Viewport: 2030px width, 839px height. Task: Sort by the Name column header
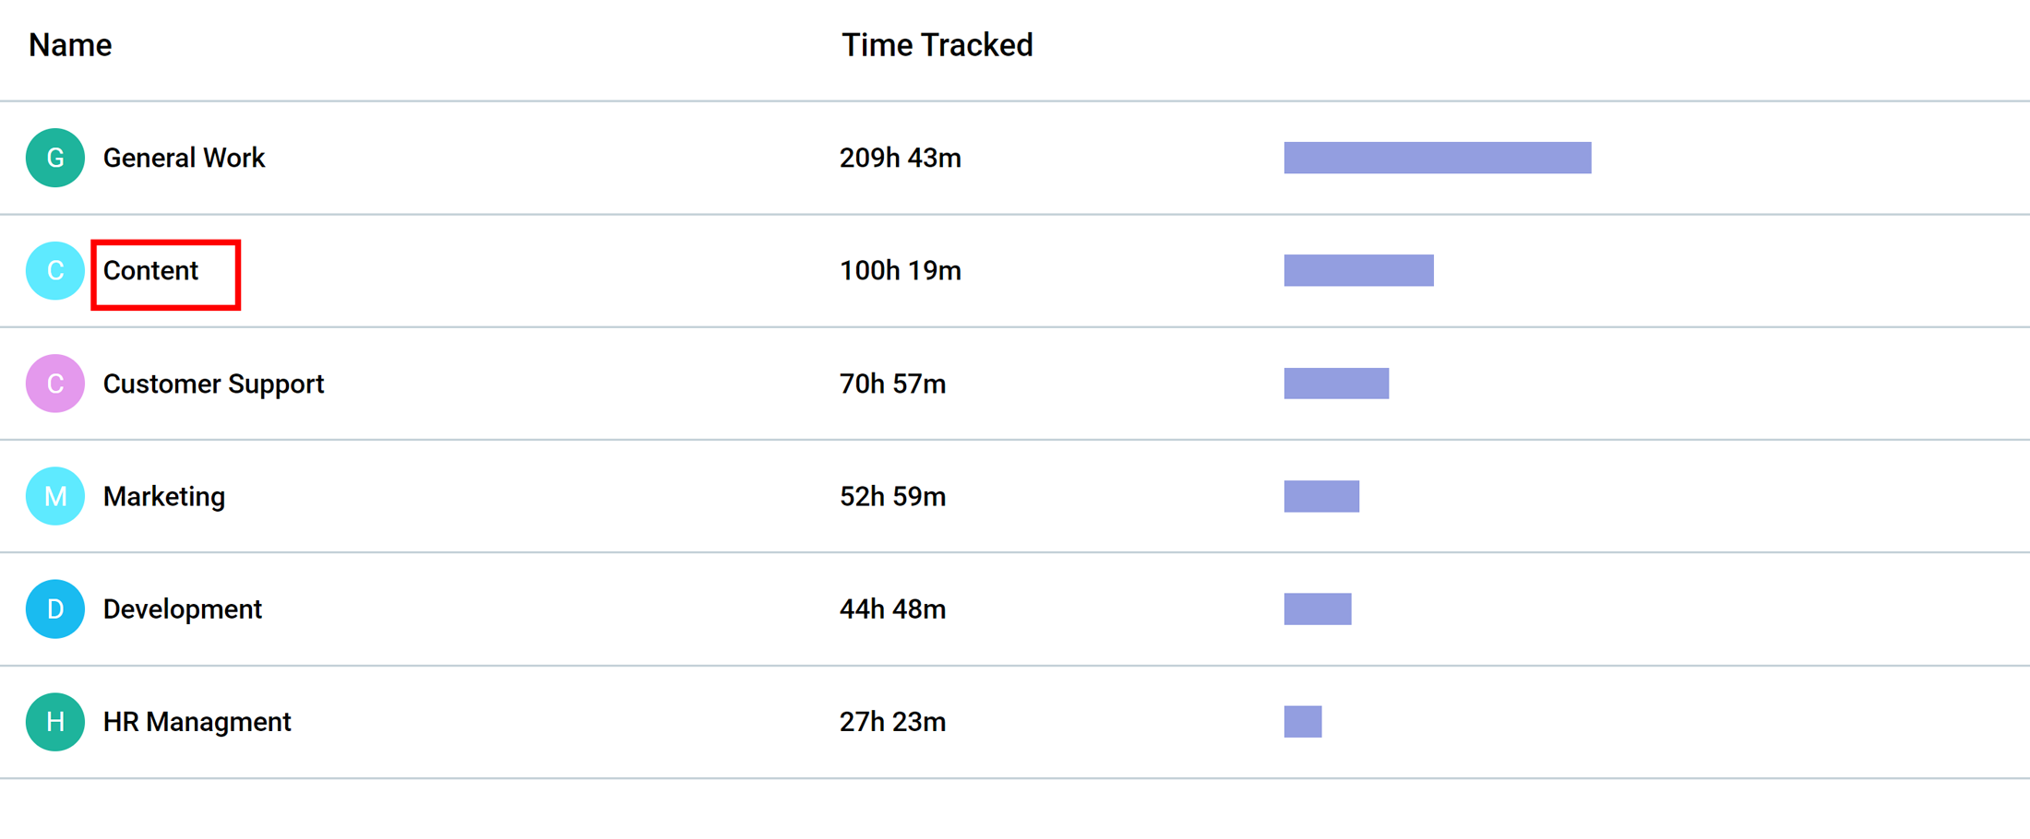(70, 45)
